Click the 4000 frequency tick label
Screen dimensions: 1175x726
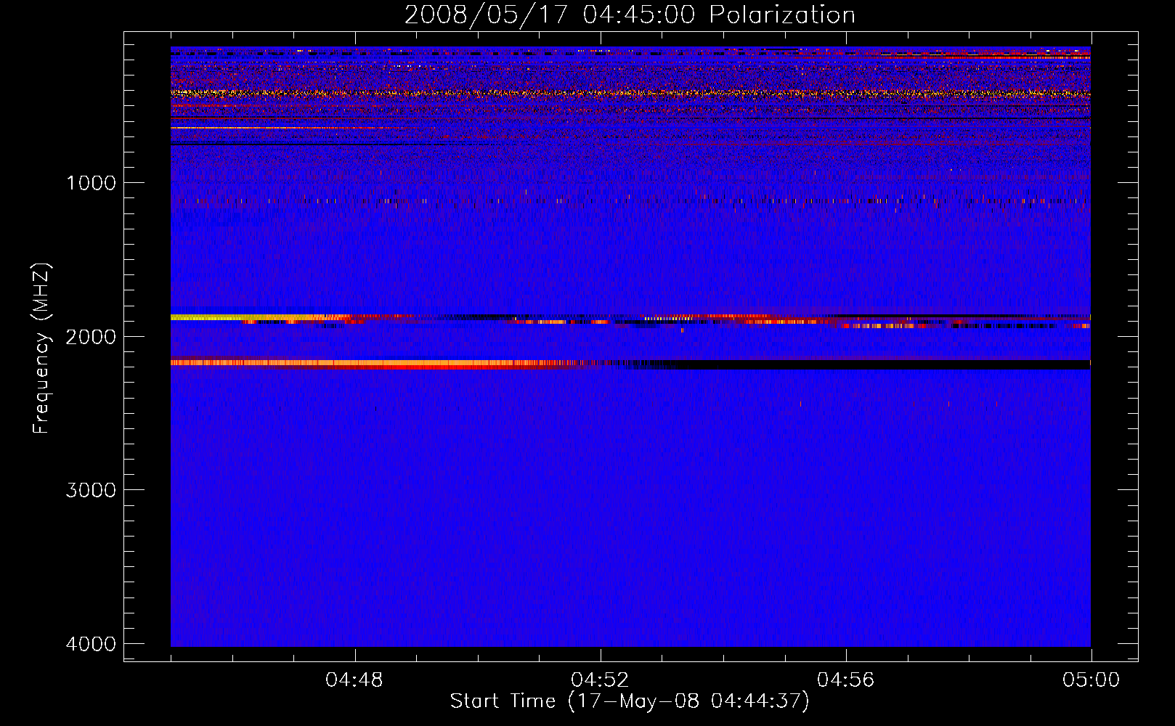click(91, 644)
